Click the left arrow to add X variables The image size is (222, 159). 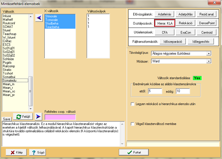click(39, 18)
